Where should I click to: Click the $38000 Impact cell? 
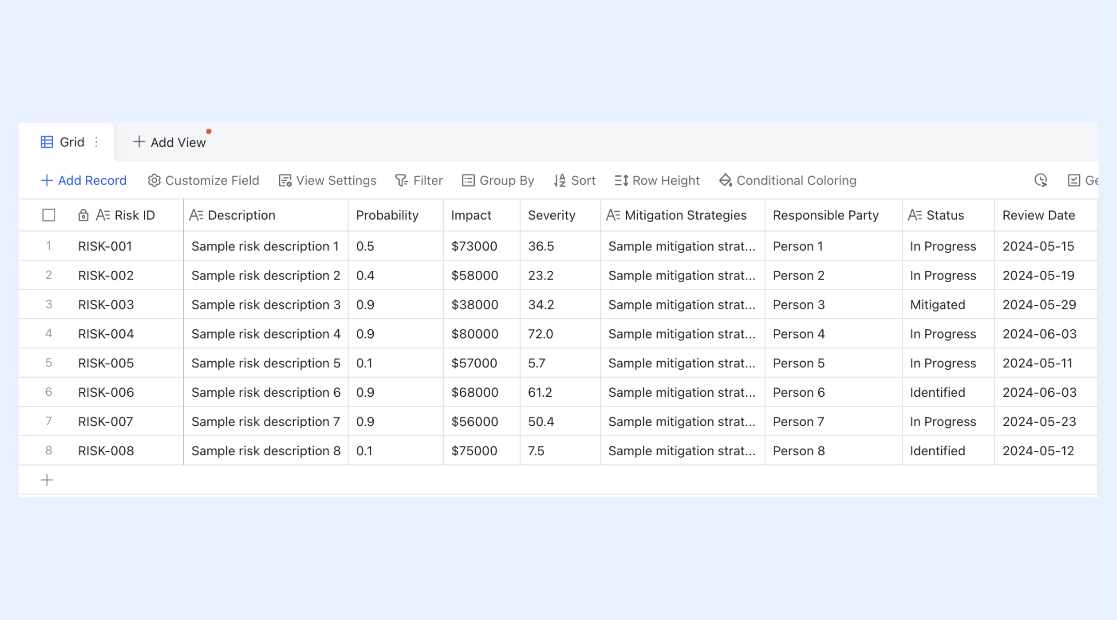coord(481,304)
